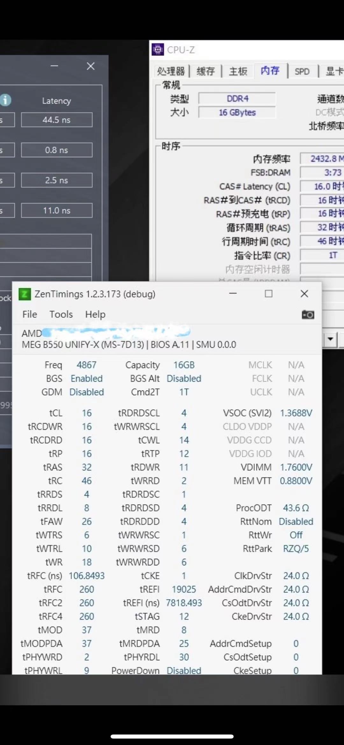The height and width of the screenshot is (745, 344).
Task: Click the Cmd2T 1T value
Action: tap(184, 392)
